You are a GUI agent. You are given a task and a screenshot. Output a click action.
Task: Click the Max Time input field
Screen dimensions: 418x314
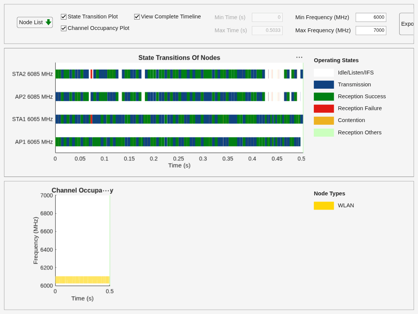pos(267,30)
